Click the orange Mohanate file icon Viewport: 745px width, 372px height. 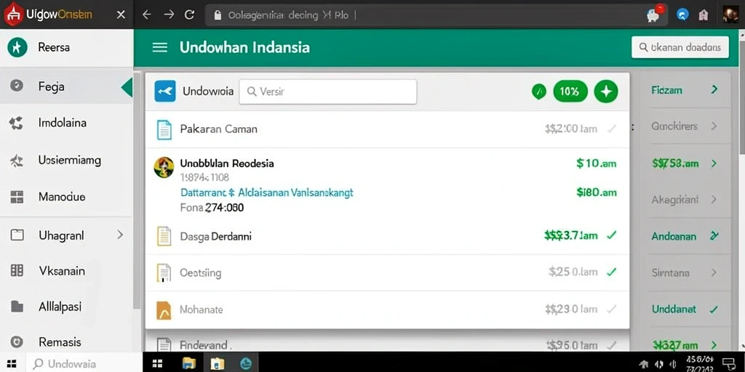coord(164,310)
